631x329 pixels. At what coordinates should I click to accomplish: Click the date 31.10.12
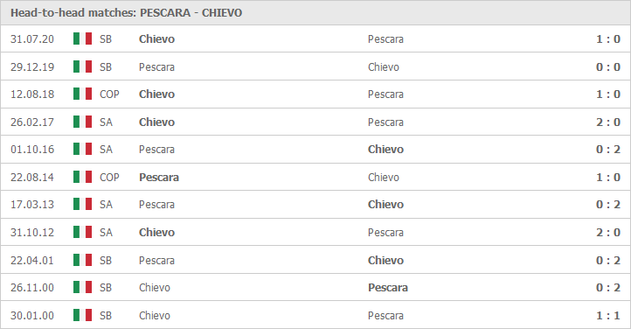point(32,233)
